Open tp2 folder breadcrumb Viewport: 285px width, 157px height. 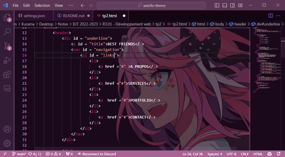click(x=158, y=24)
